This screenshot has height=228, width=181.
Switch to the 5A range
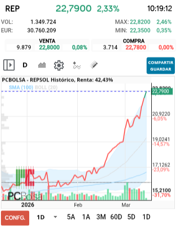71,217
